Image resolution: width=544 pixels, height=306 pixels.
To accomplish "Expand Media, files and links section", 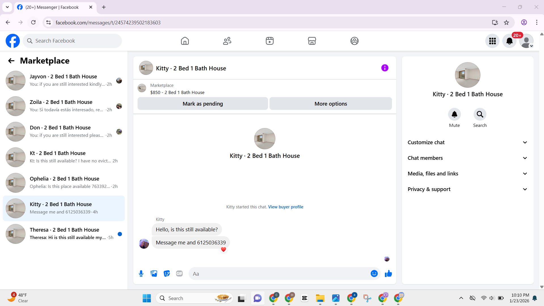I will coord(467,174).
